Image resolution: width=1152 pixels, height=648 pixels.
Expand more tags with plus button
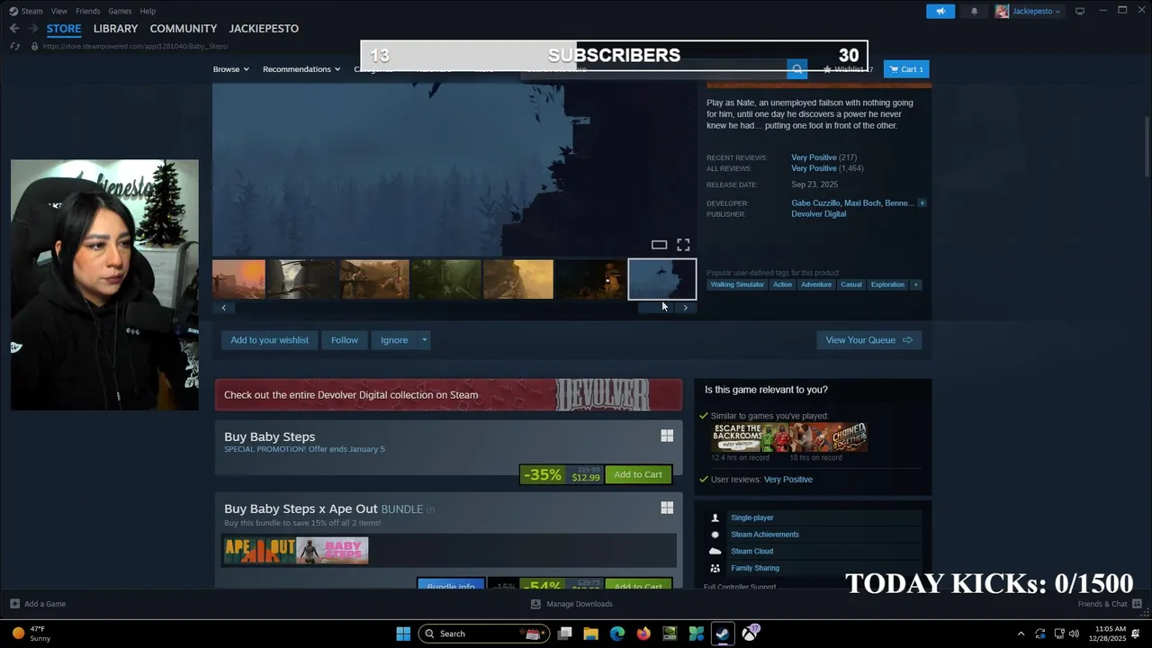click(916, 284)
